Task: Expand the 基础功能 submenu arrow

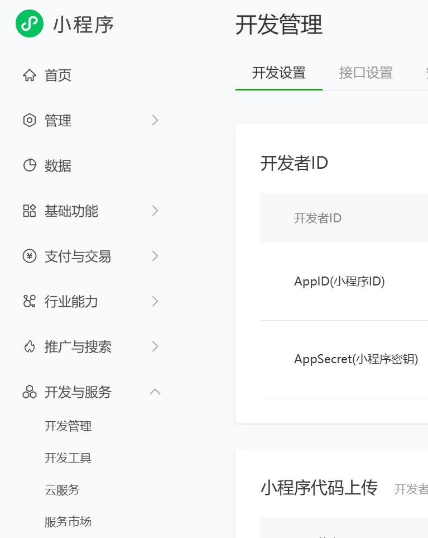Action: (155, 211)
